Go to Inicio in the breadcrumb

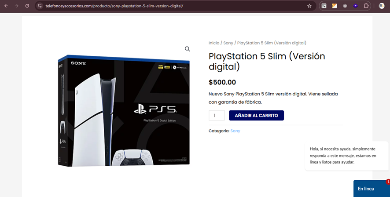point(214,43)
